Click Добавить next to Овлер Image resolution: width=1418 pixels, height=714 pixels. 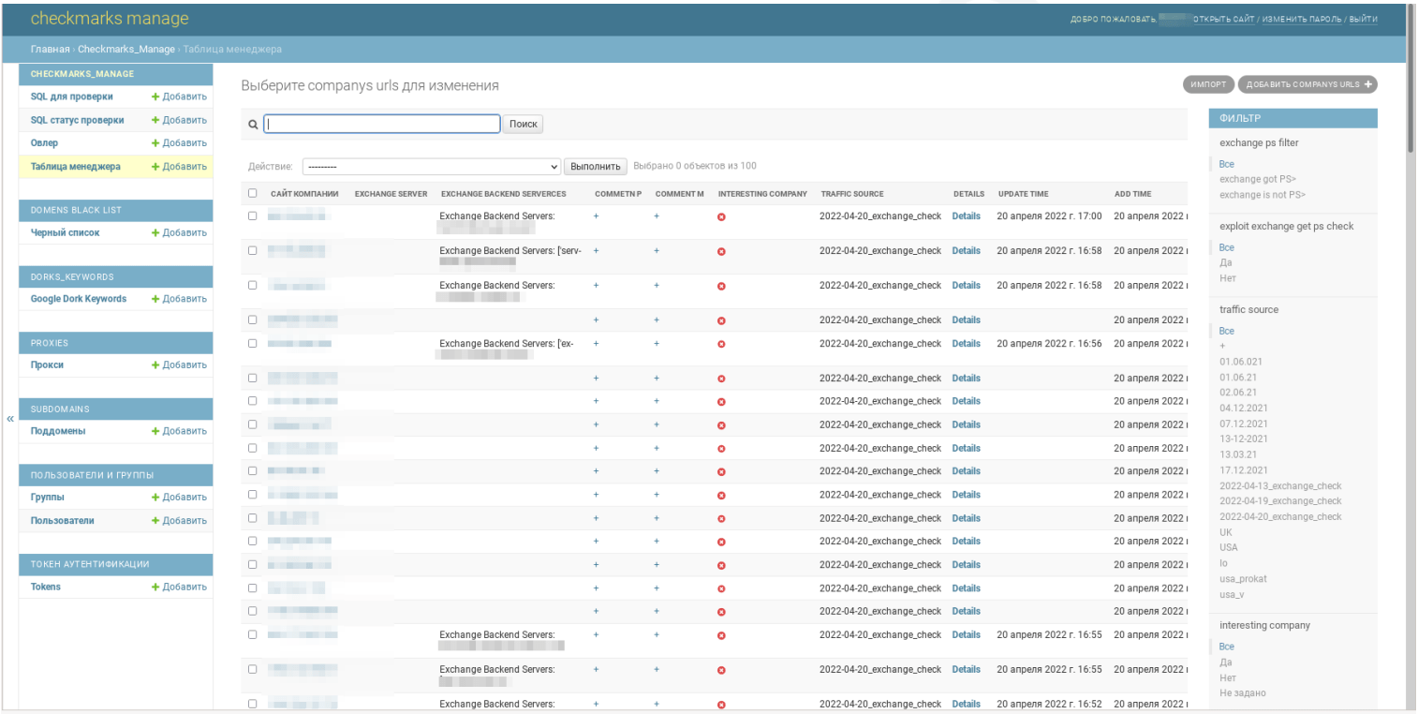pyautogui.click(x=179, y=143)
